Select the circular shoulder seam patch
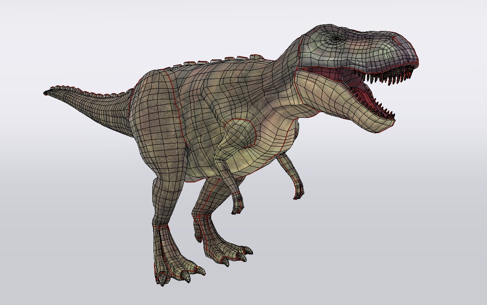The width and height of the screenshot is (487, 305). (240, 133)
